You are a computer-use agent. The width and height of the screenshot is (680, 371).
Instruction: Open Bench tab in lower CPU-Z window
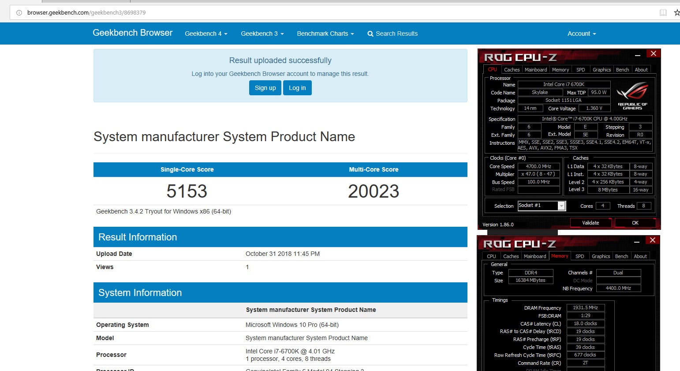(621, 256)
